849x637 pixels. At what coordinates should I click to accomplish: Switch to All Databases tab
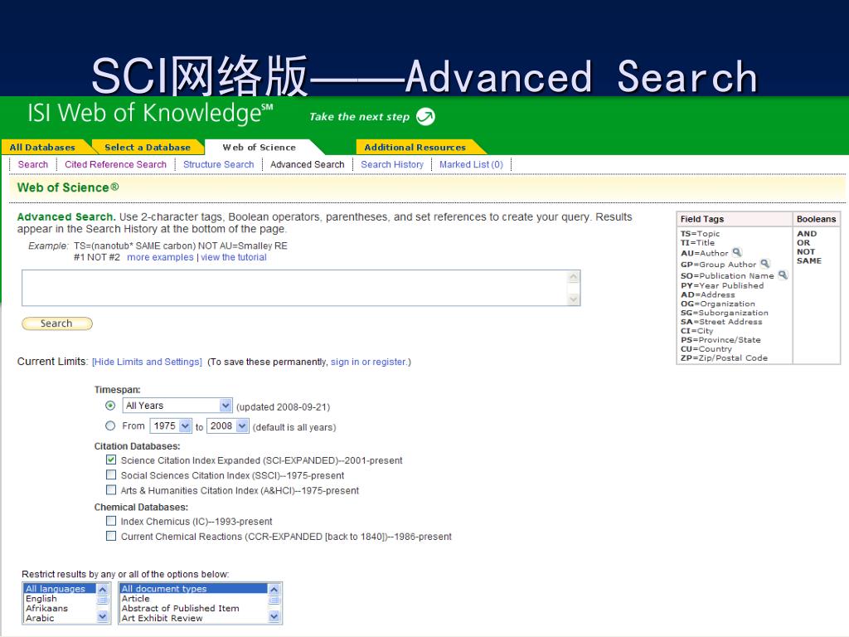[x=43, y=148]
